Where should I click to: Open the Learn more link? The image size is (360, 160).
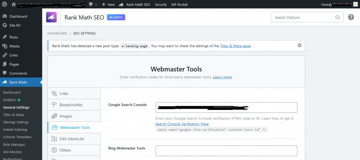pos(222,77)
